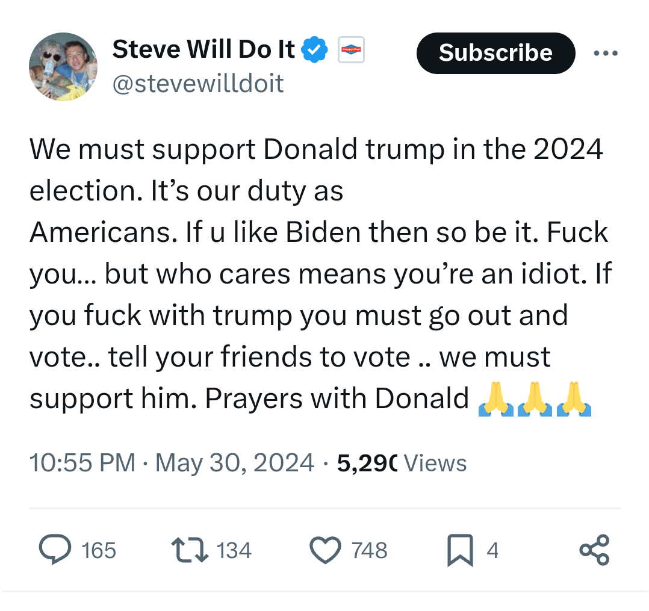The width and height of the screenshot is (649, 611).
Task: Click the May 30, 2024 date
Action: coord(235,463)
